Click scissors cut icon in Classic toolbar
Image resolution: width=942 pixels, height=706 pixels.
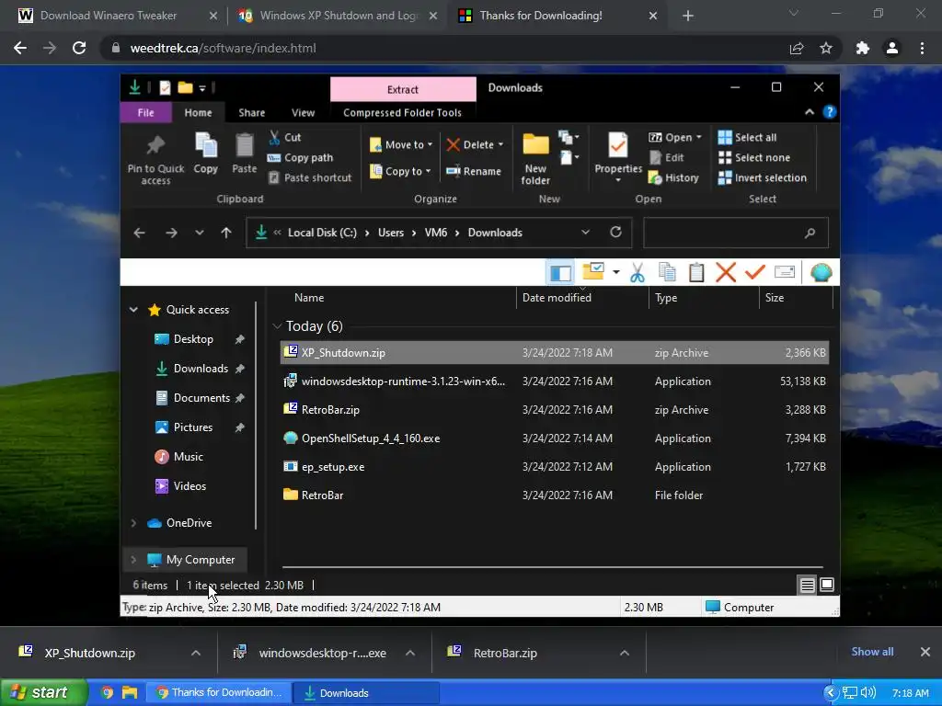(638, 272)
